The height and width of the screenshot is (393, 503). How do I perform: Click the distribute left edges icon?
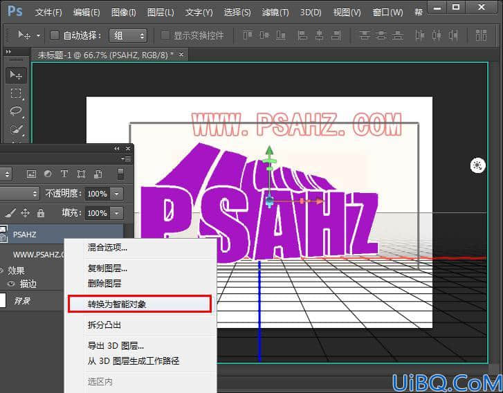coord(419,35)
